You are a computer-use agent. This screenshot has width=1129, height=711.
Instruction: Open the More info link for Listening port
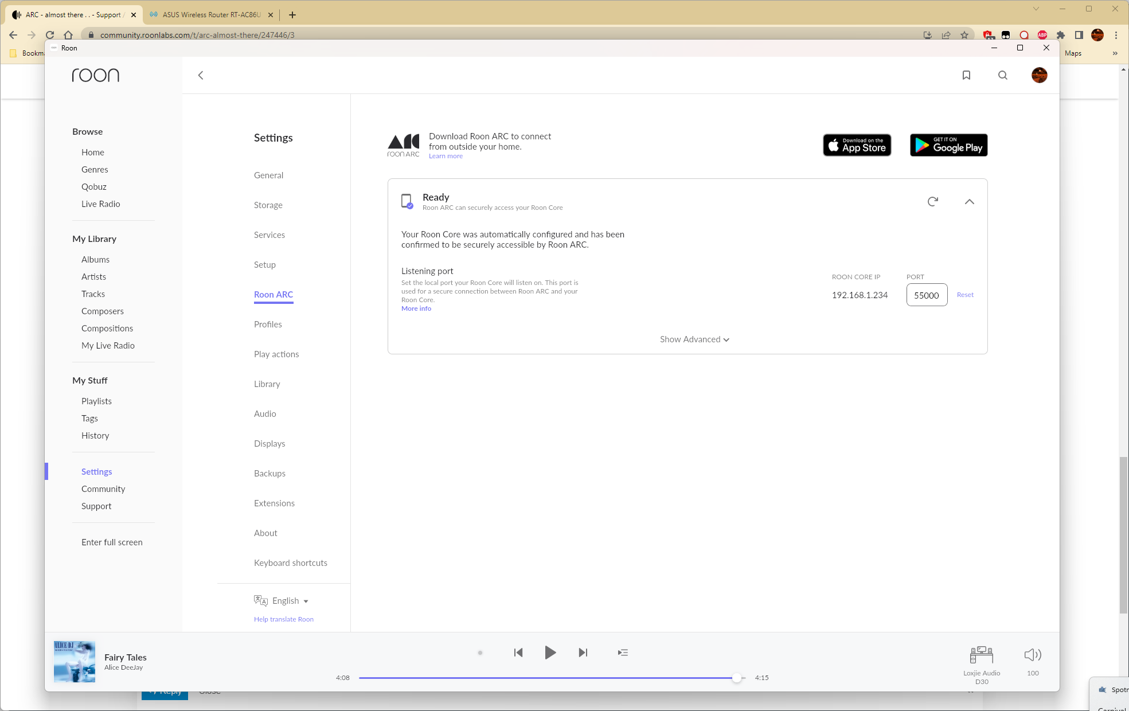(416, 308)
